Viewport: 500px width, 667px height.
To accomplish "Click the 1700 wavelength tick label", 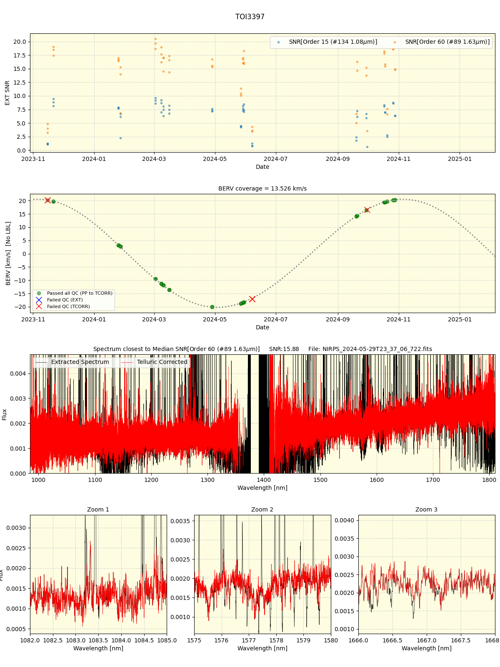I will click(x=433, y=480).
